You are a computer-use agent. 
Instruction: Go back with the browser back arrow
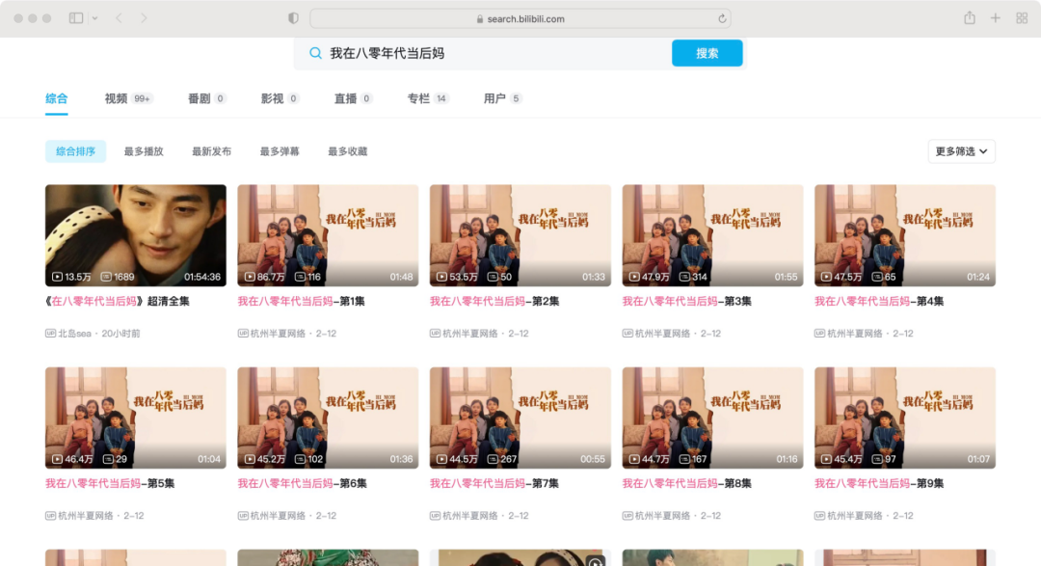point(119,18)
